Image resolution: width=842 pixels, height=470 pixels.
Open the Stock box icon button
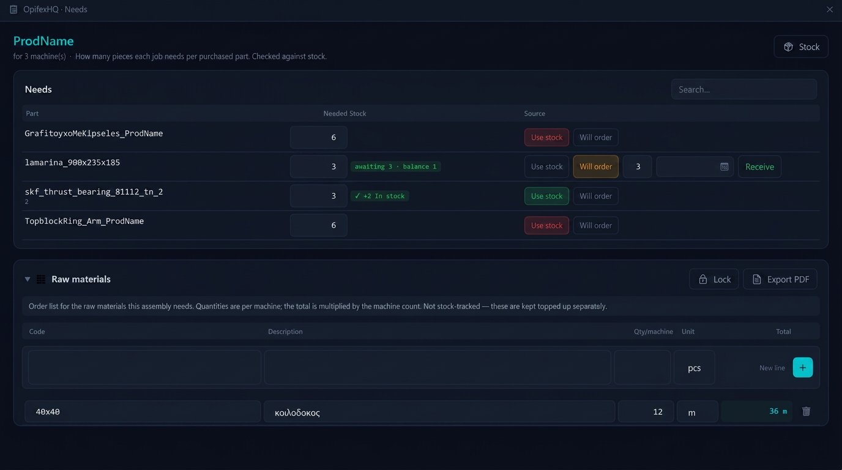[788, 47]
